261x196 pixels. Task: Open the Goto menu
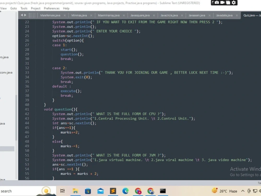click(14, 8)
